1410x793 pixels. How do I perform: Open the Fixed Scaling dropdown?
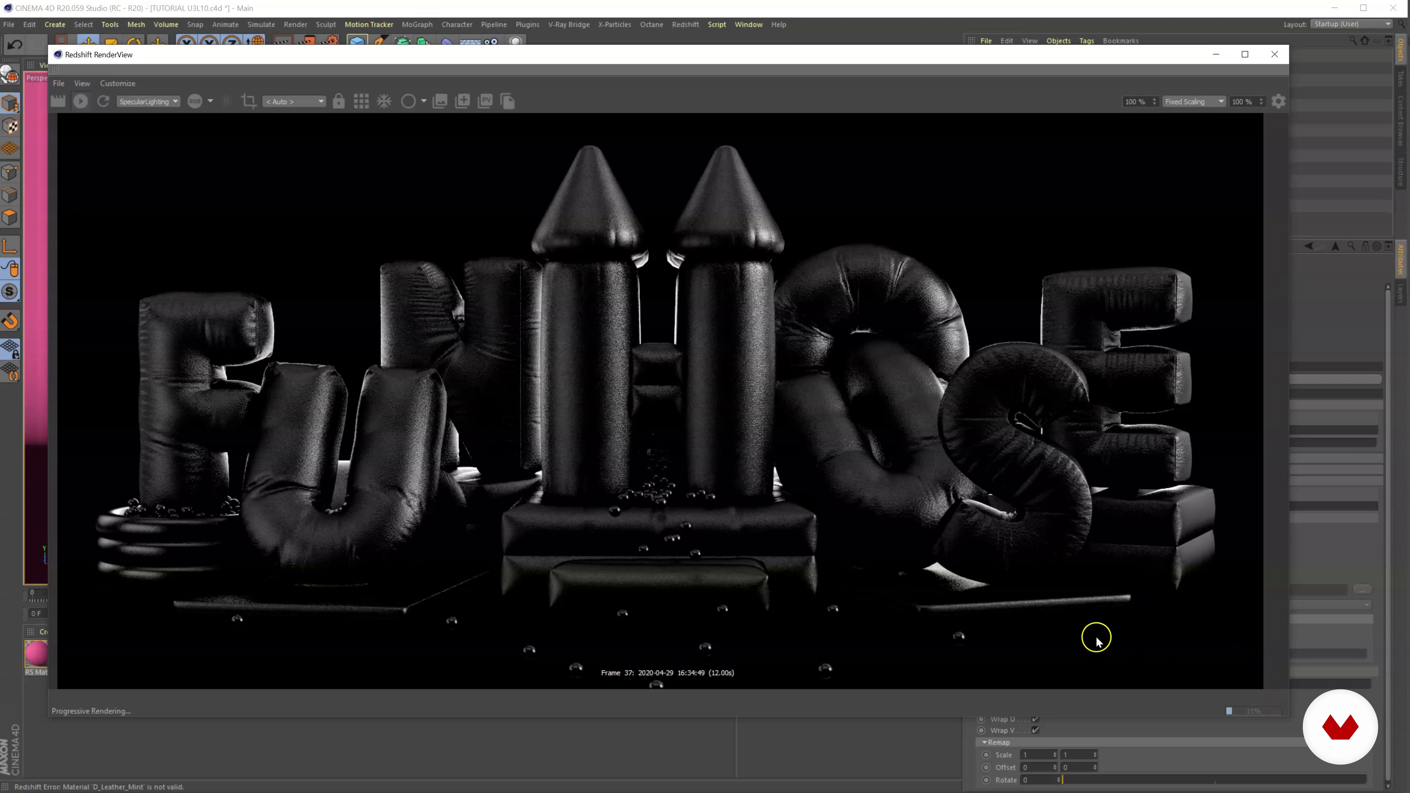1194,101
